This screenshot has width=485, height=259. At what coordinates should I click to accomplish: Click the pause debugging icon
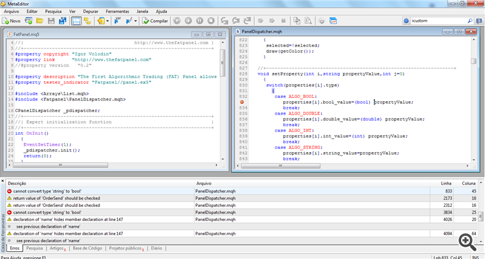point(200,21)
